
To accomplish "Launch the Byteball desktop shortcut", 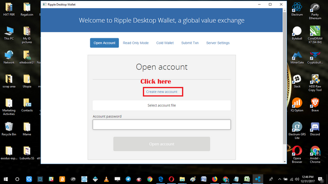I will [297, 33].
